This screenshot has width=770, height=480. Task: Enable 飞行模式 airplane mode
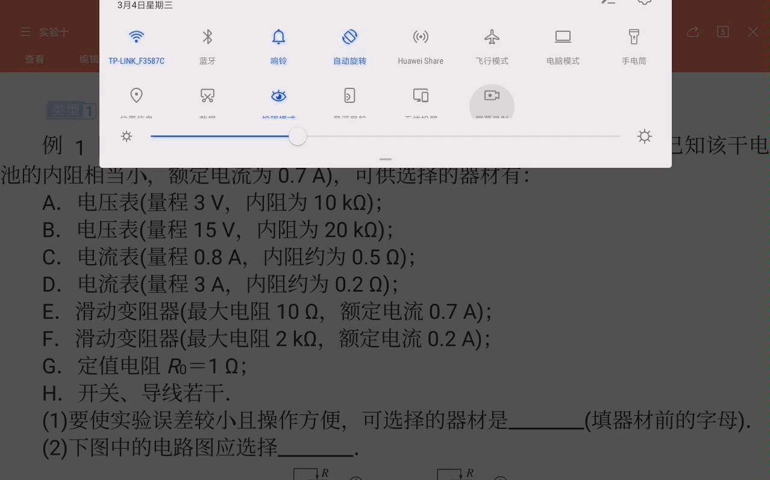[491, 37]
